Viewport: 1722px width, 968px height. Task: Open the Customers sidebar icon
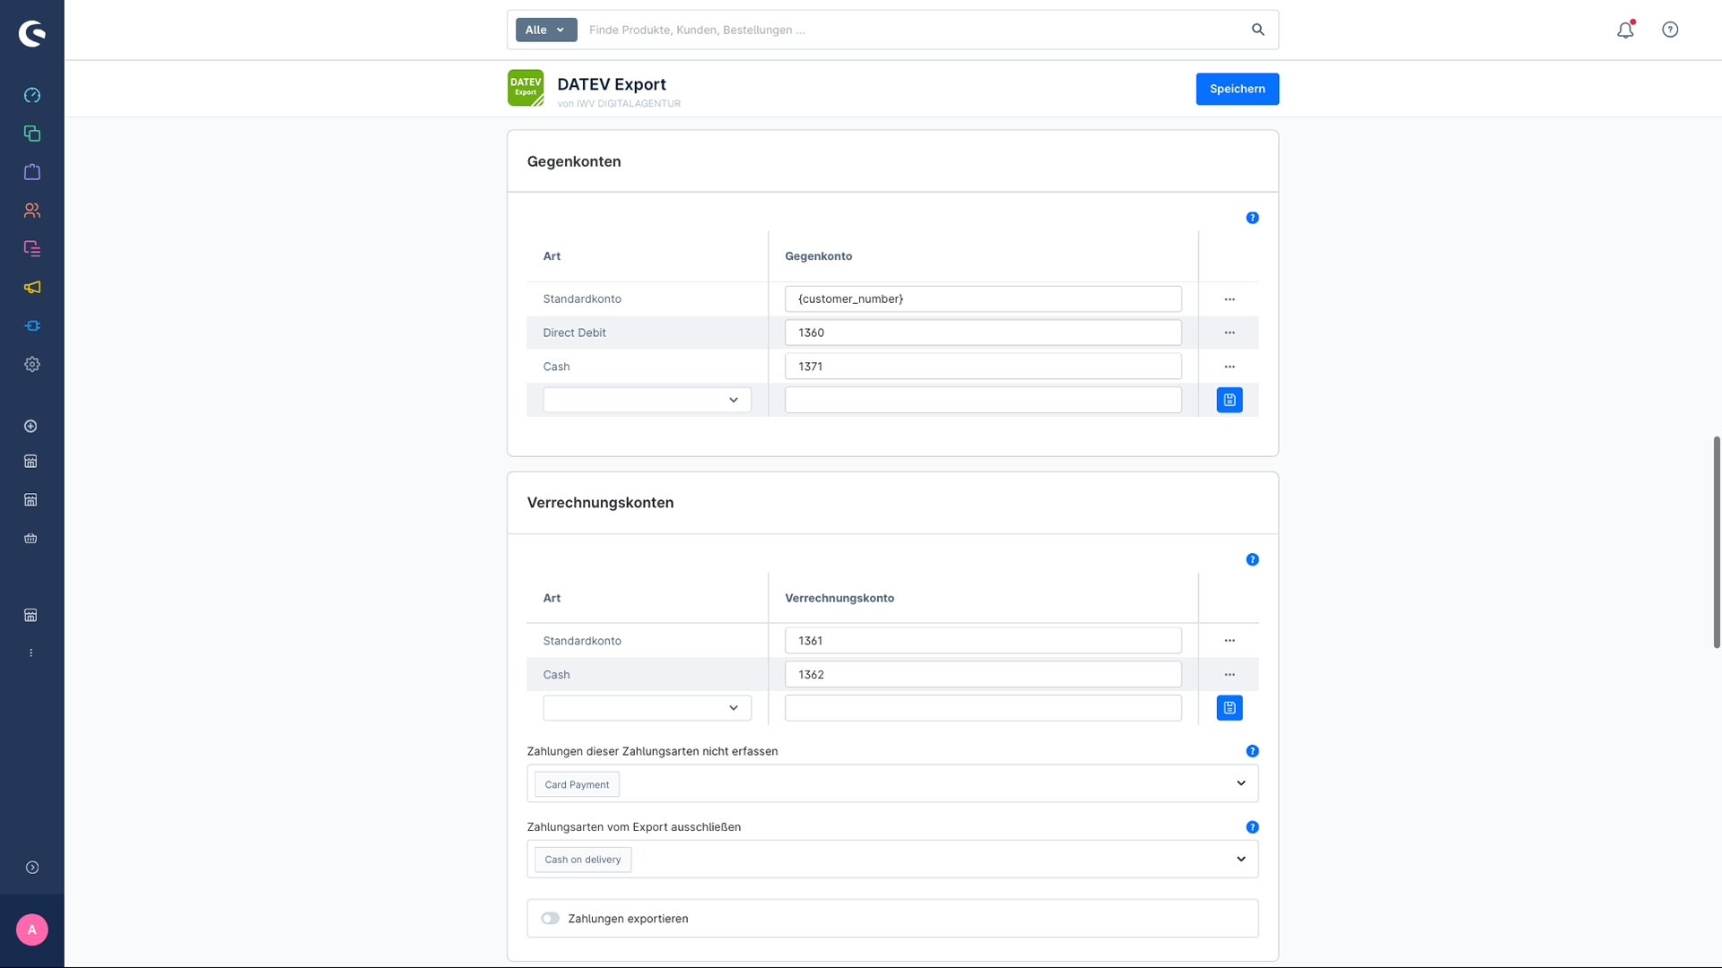32,211
